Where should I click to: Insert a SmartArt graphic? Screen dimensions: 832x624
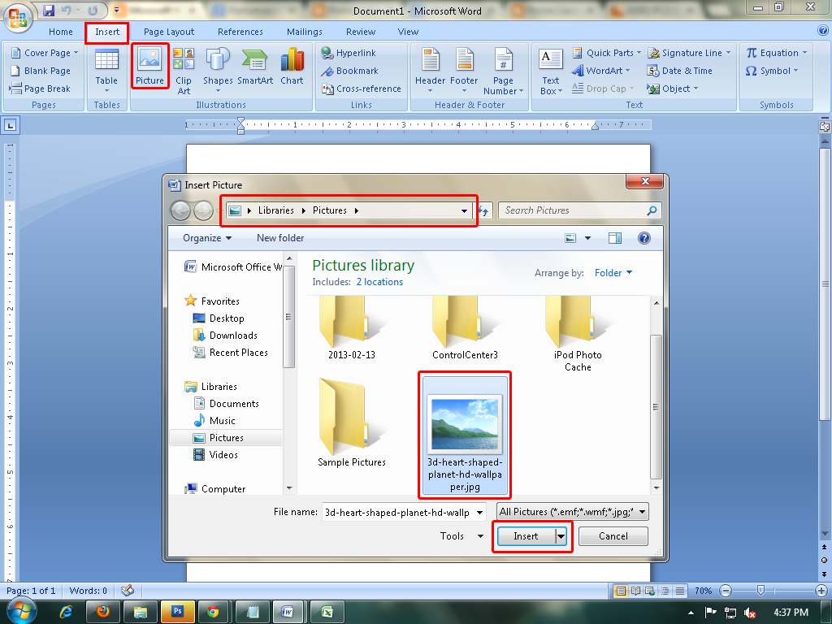click(254, 67)
